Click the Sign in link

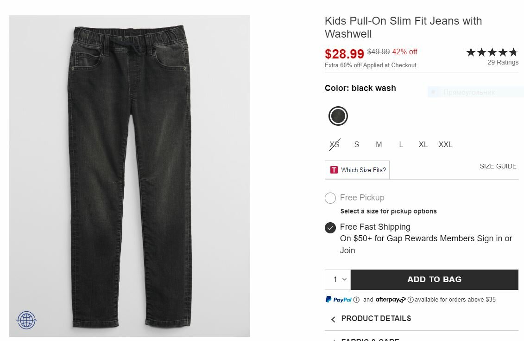[x=489, y=238]
